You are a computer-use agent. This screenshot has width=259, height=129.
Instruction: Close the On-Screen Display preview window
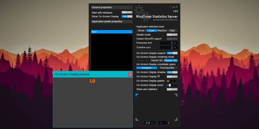coord(130,75)
